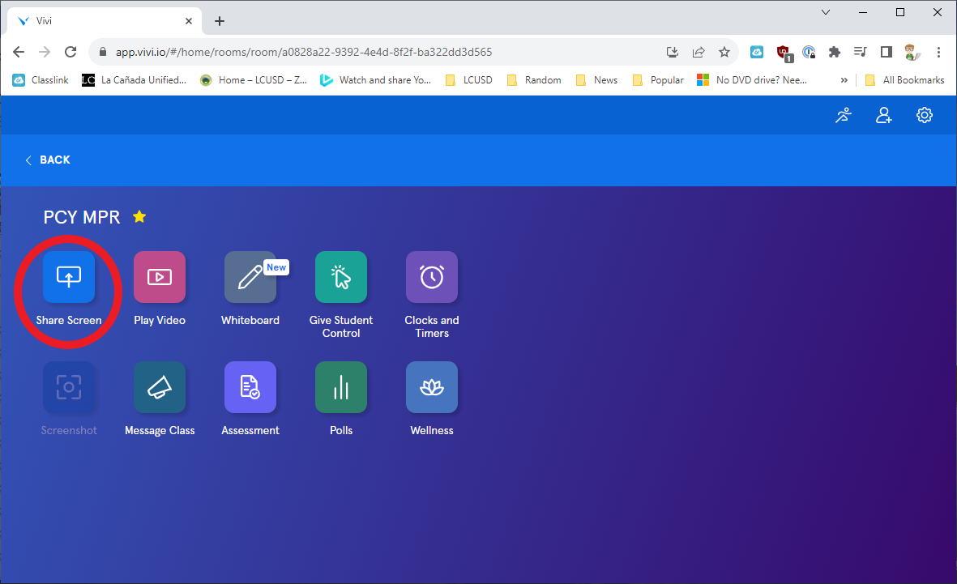Open the All Bookmarks folder
957x584 pixels.
tap(905, 80)
